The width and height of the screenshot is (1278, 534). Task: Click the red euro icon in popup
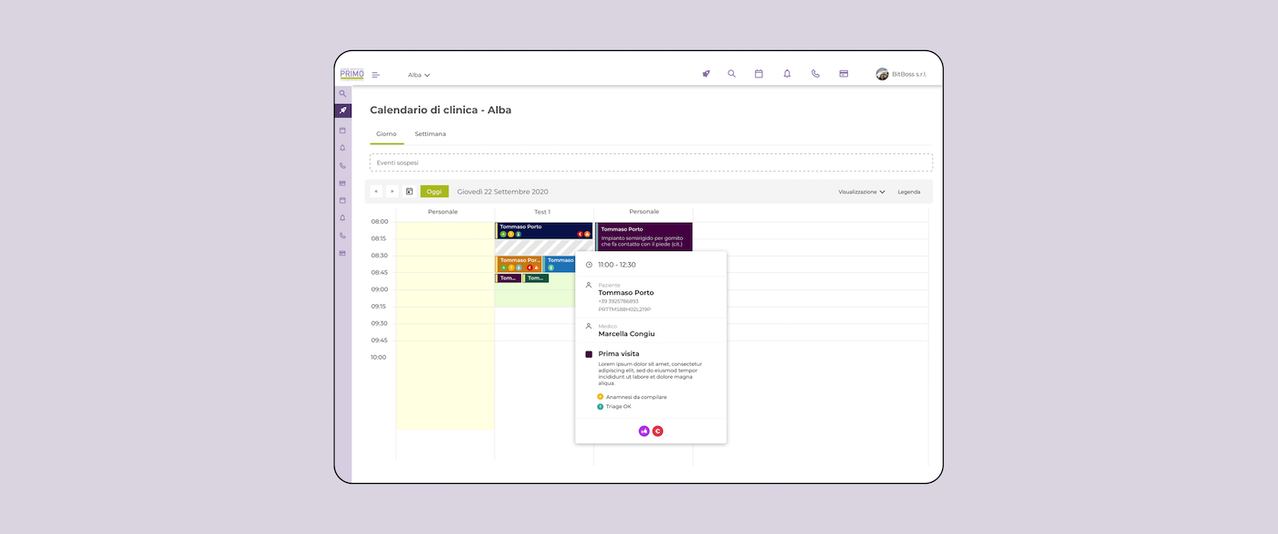pos(657,431)
